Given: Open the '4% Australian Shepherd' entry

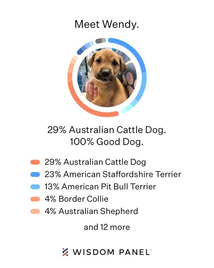Looking at the screenshot, I should pos(91,211).
